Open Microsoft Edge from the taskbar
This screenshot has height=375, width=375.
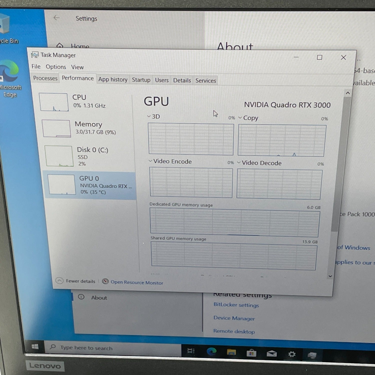coord(211,352)
